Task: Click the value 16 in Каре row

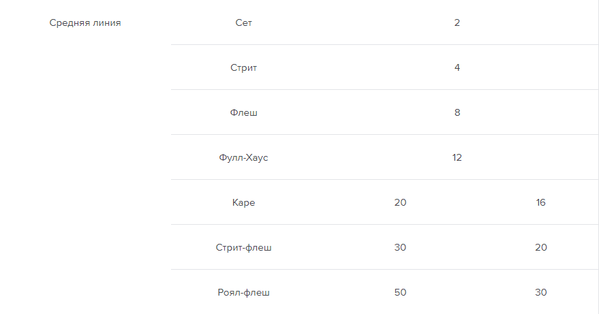Action: pyautogui.click(x=541, y=202)
